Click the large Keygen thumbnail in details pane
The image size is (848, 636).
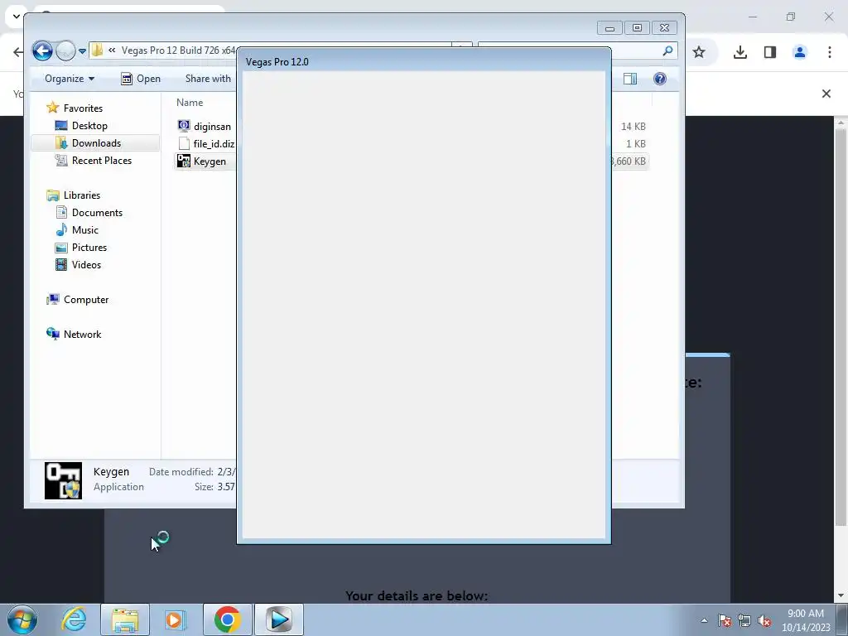tap(63, 480)
